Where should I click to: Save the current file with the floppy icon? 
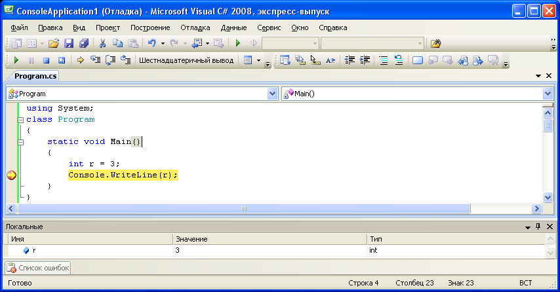[69, 43]
